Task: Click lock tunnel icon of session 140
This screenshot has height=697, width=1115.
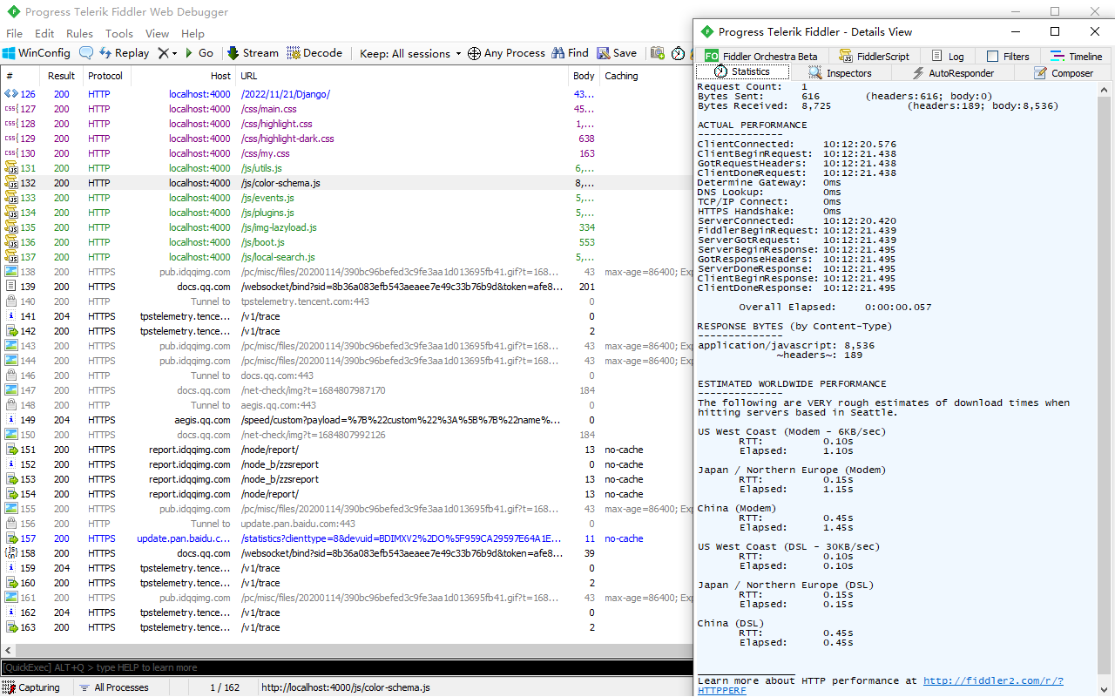Action: pyautogui.click(x=10, y=301)
